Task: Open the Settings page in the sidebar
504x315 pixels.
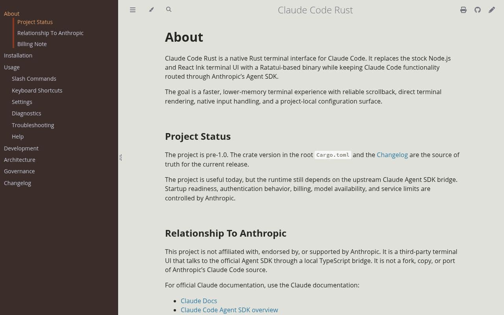Action: 22,102
